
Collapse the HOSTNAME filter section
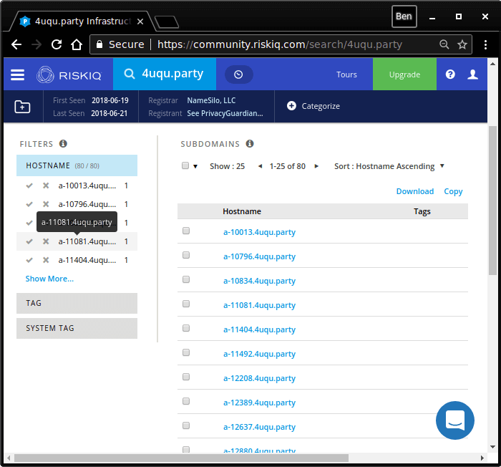tap(77, 165)
